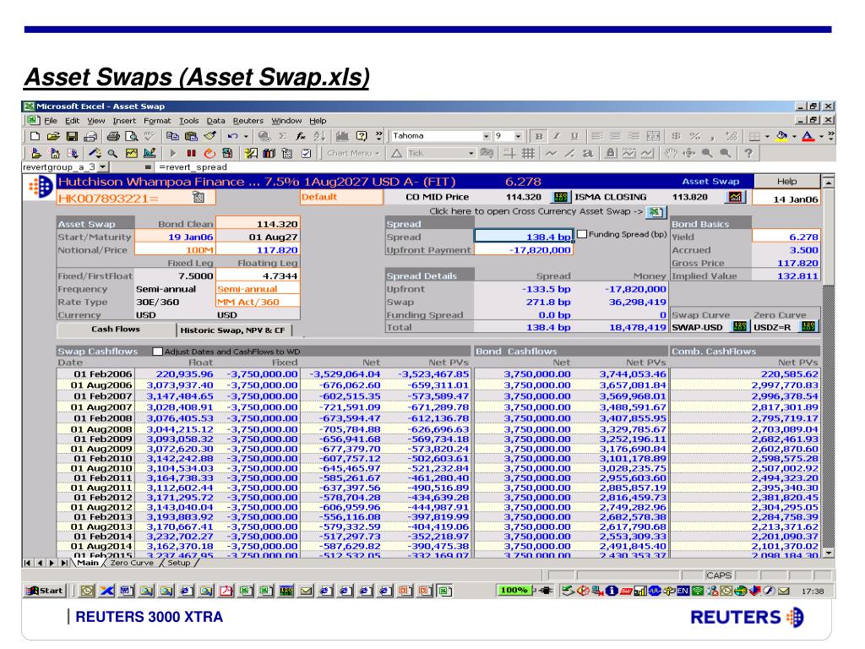
Task: Click the vertical scrollbar down arrow
Action: [828, 553]
